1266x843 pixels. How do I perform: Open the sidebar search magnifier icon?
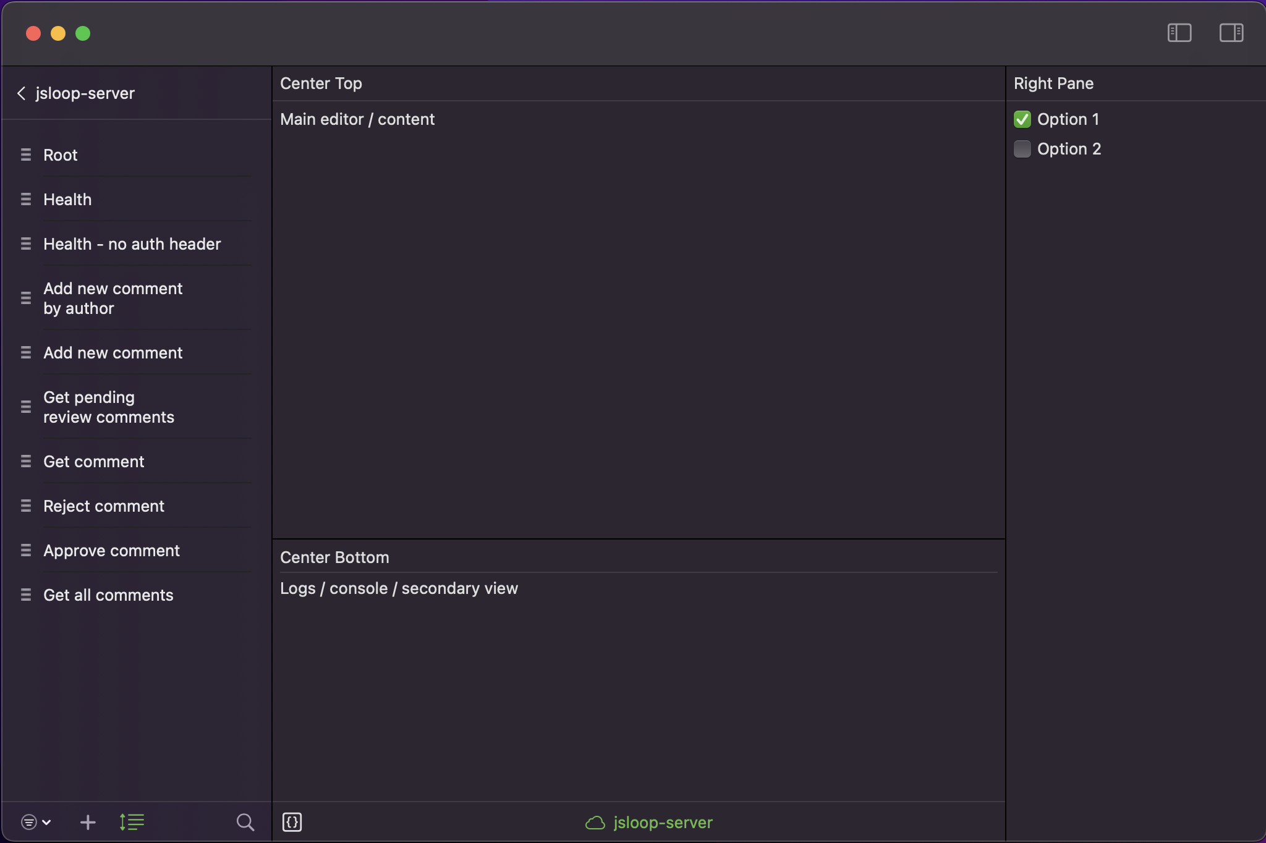(245, 822)
